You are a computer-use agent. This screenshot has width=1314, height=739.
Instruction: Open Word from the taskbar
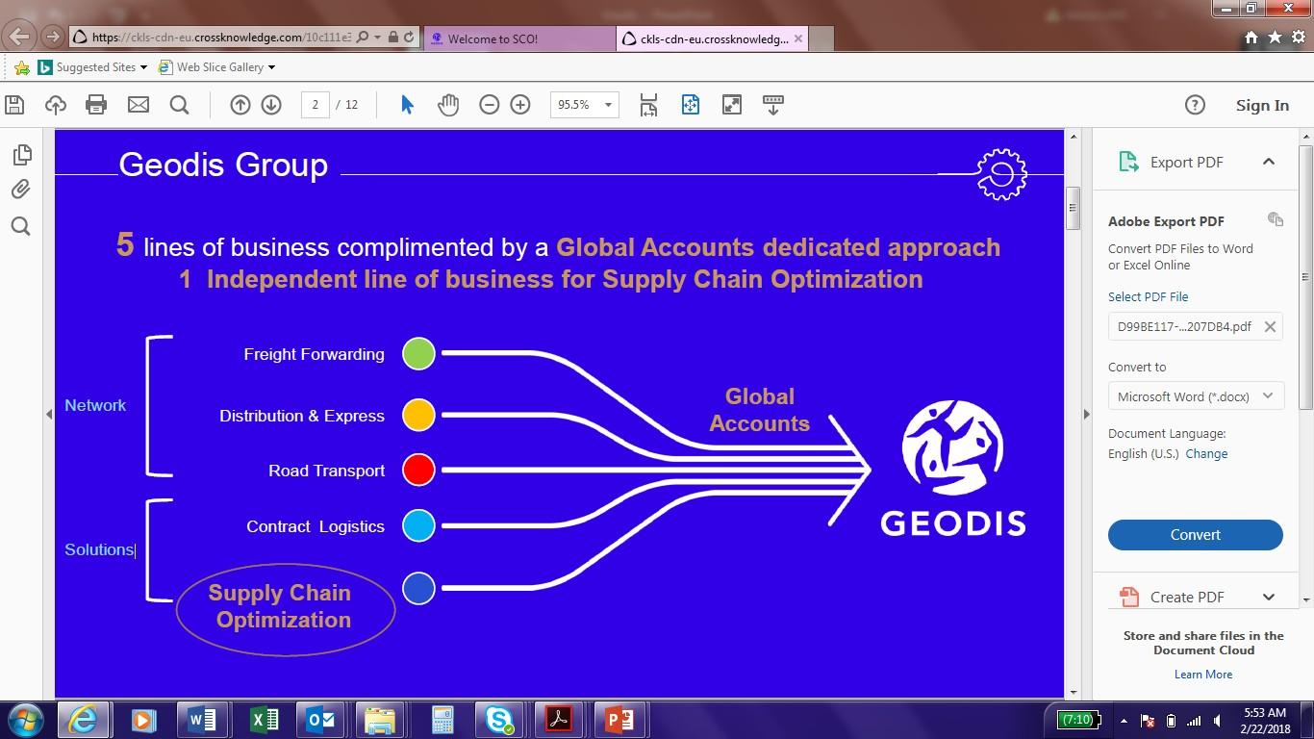pos(202,720)
